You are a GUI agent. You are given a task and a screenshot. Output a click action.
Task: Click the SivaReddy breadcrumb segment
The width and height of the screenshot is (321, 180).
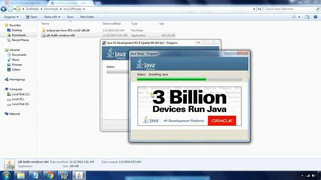pyautogui.click(x=32, y=9)
